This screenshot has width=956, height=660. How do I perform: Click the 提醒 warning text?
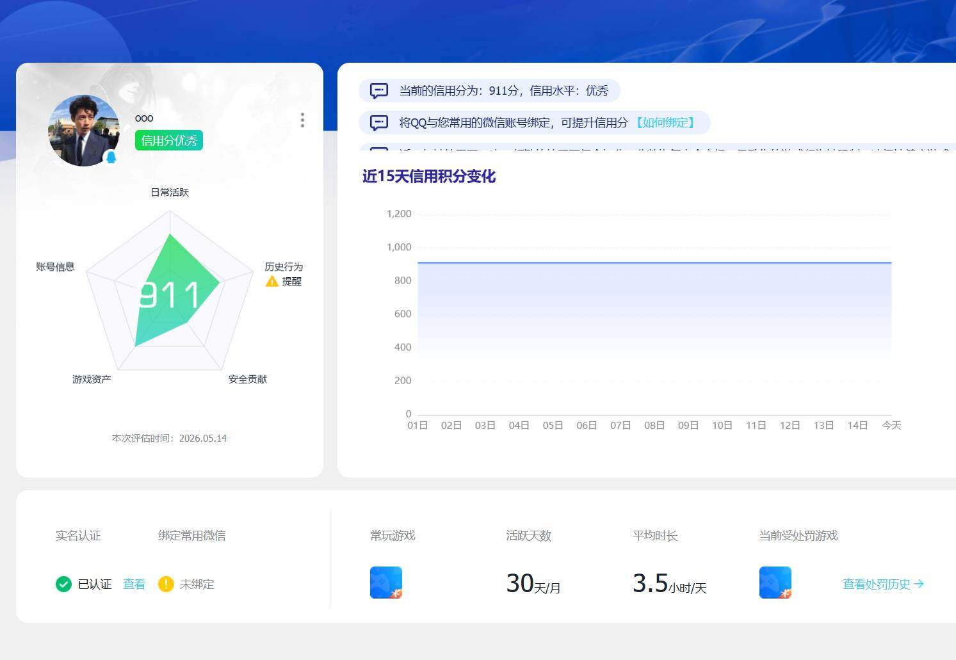point(292,281)
